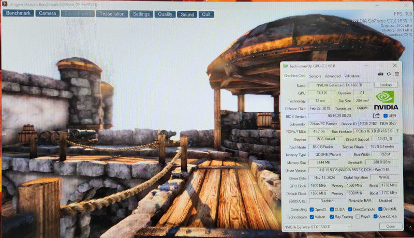Click the Device ID value 10DE 2182
This screenshot has height=238, width=414.
378,124
